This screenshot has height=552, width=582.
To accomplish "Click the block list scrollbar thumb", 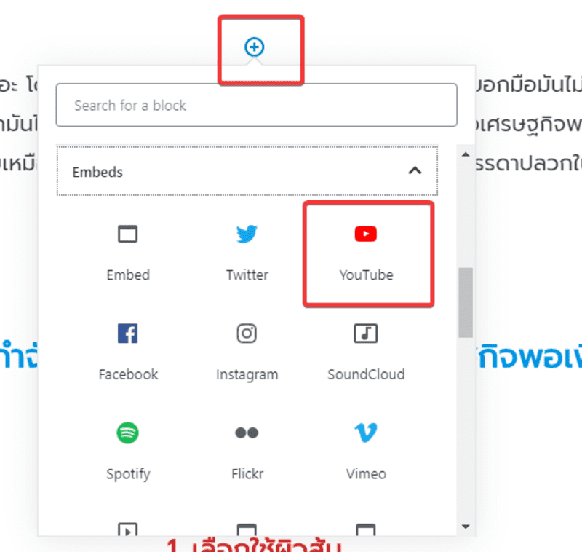I will (x=466, y=302).
